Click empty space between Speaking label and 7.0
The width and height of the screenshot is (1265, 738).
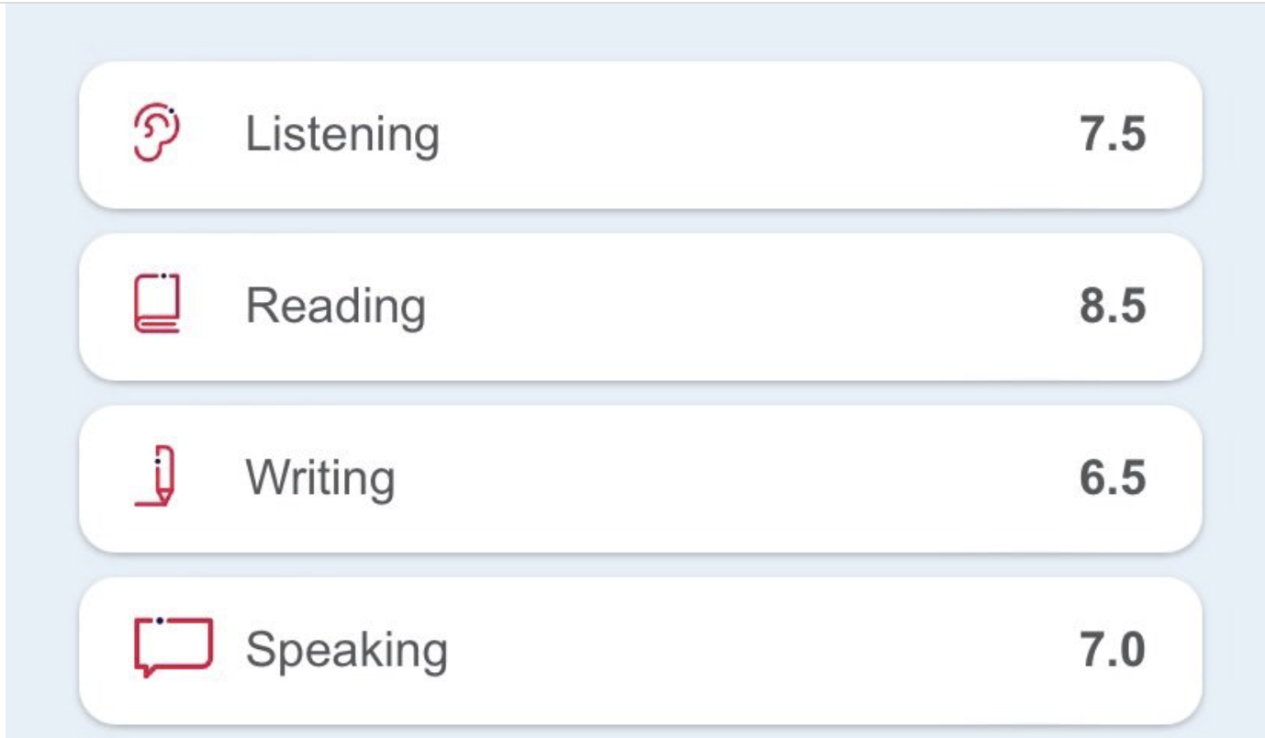(x=764, y=650)
